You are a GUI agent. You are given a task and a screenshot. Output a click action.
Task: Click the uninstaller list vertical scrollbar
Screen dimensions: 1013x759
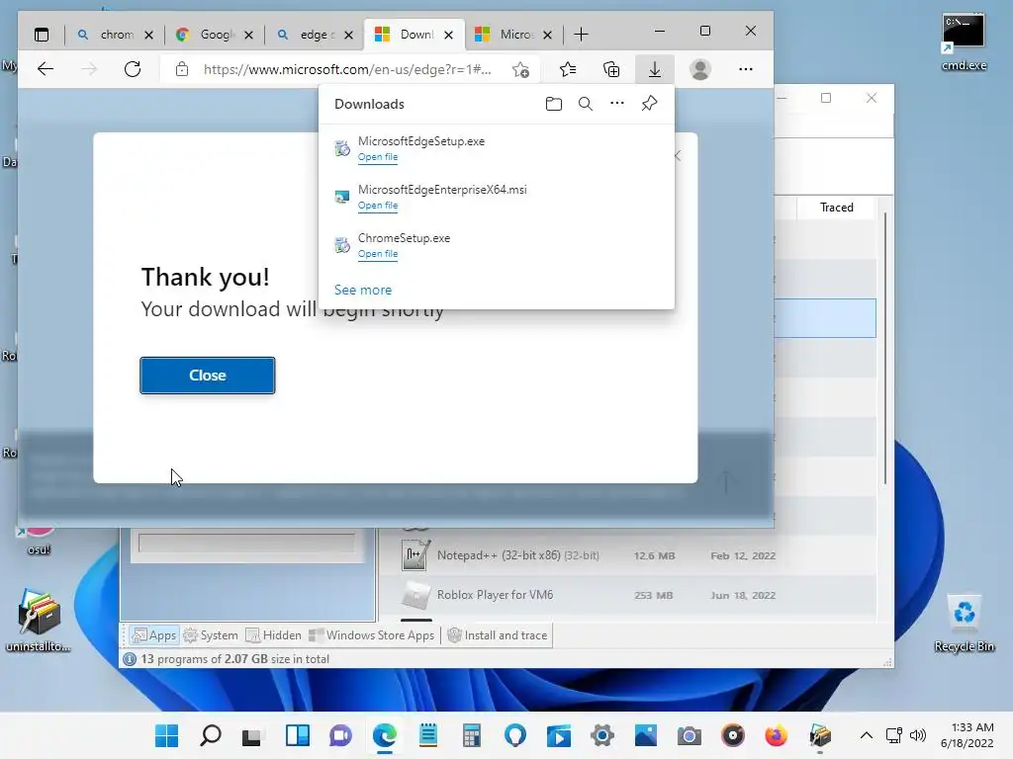(x=885, y=349)
